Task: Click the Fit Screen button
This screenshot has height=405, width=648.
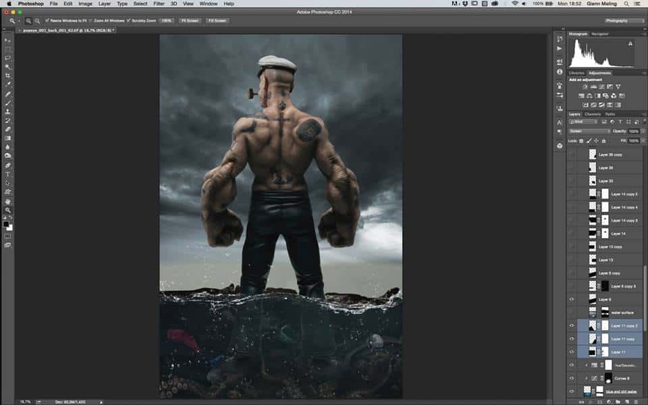Action: [x=190, y=21]
